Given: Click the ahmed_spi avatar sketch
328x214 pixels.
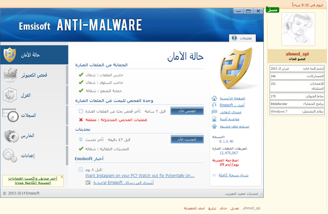Looking at the screenshot, I should tap(298, 29).
